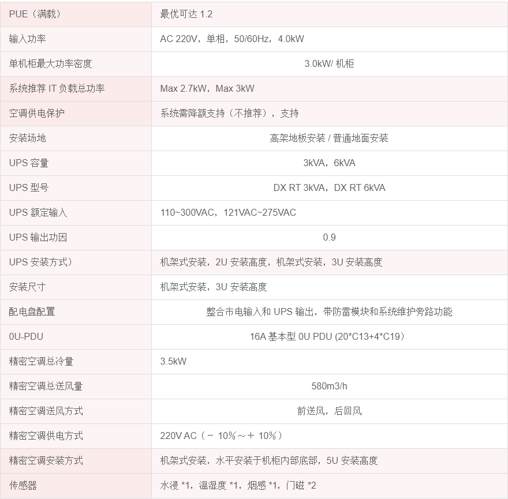Click the PUE（满载）row label
508x499 pixels.
(x=35, y=14)
